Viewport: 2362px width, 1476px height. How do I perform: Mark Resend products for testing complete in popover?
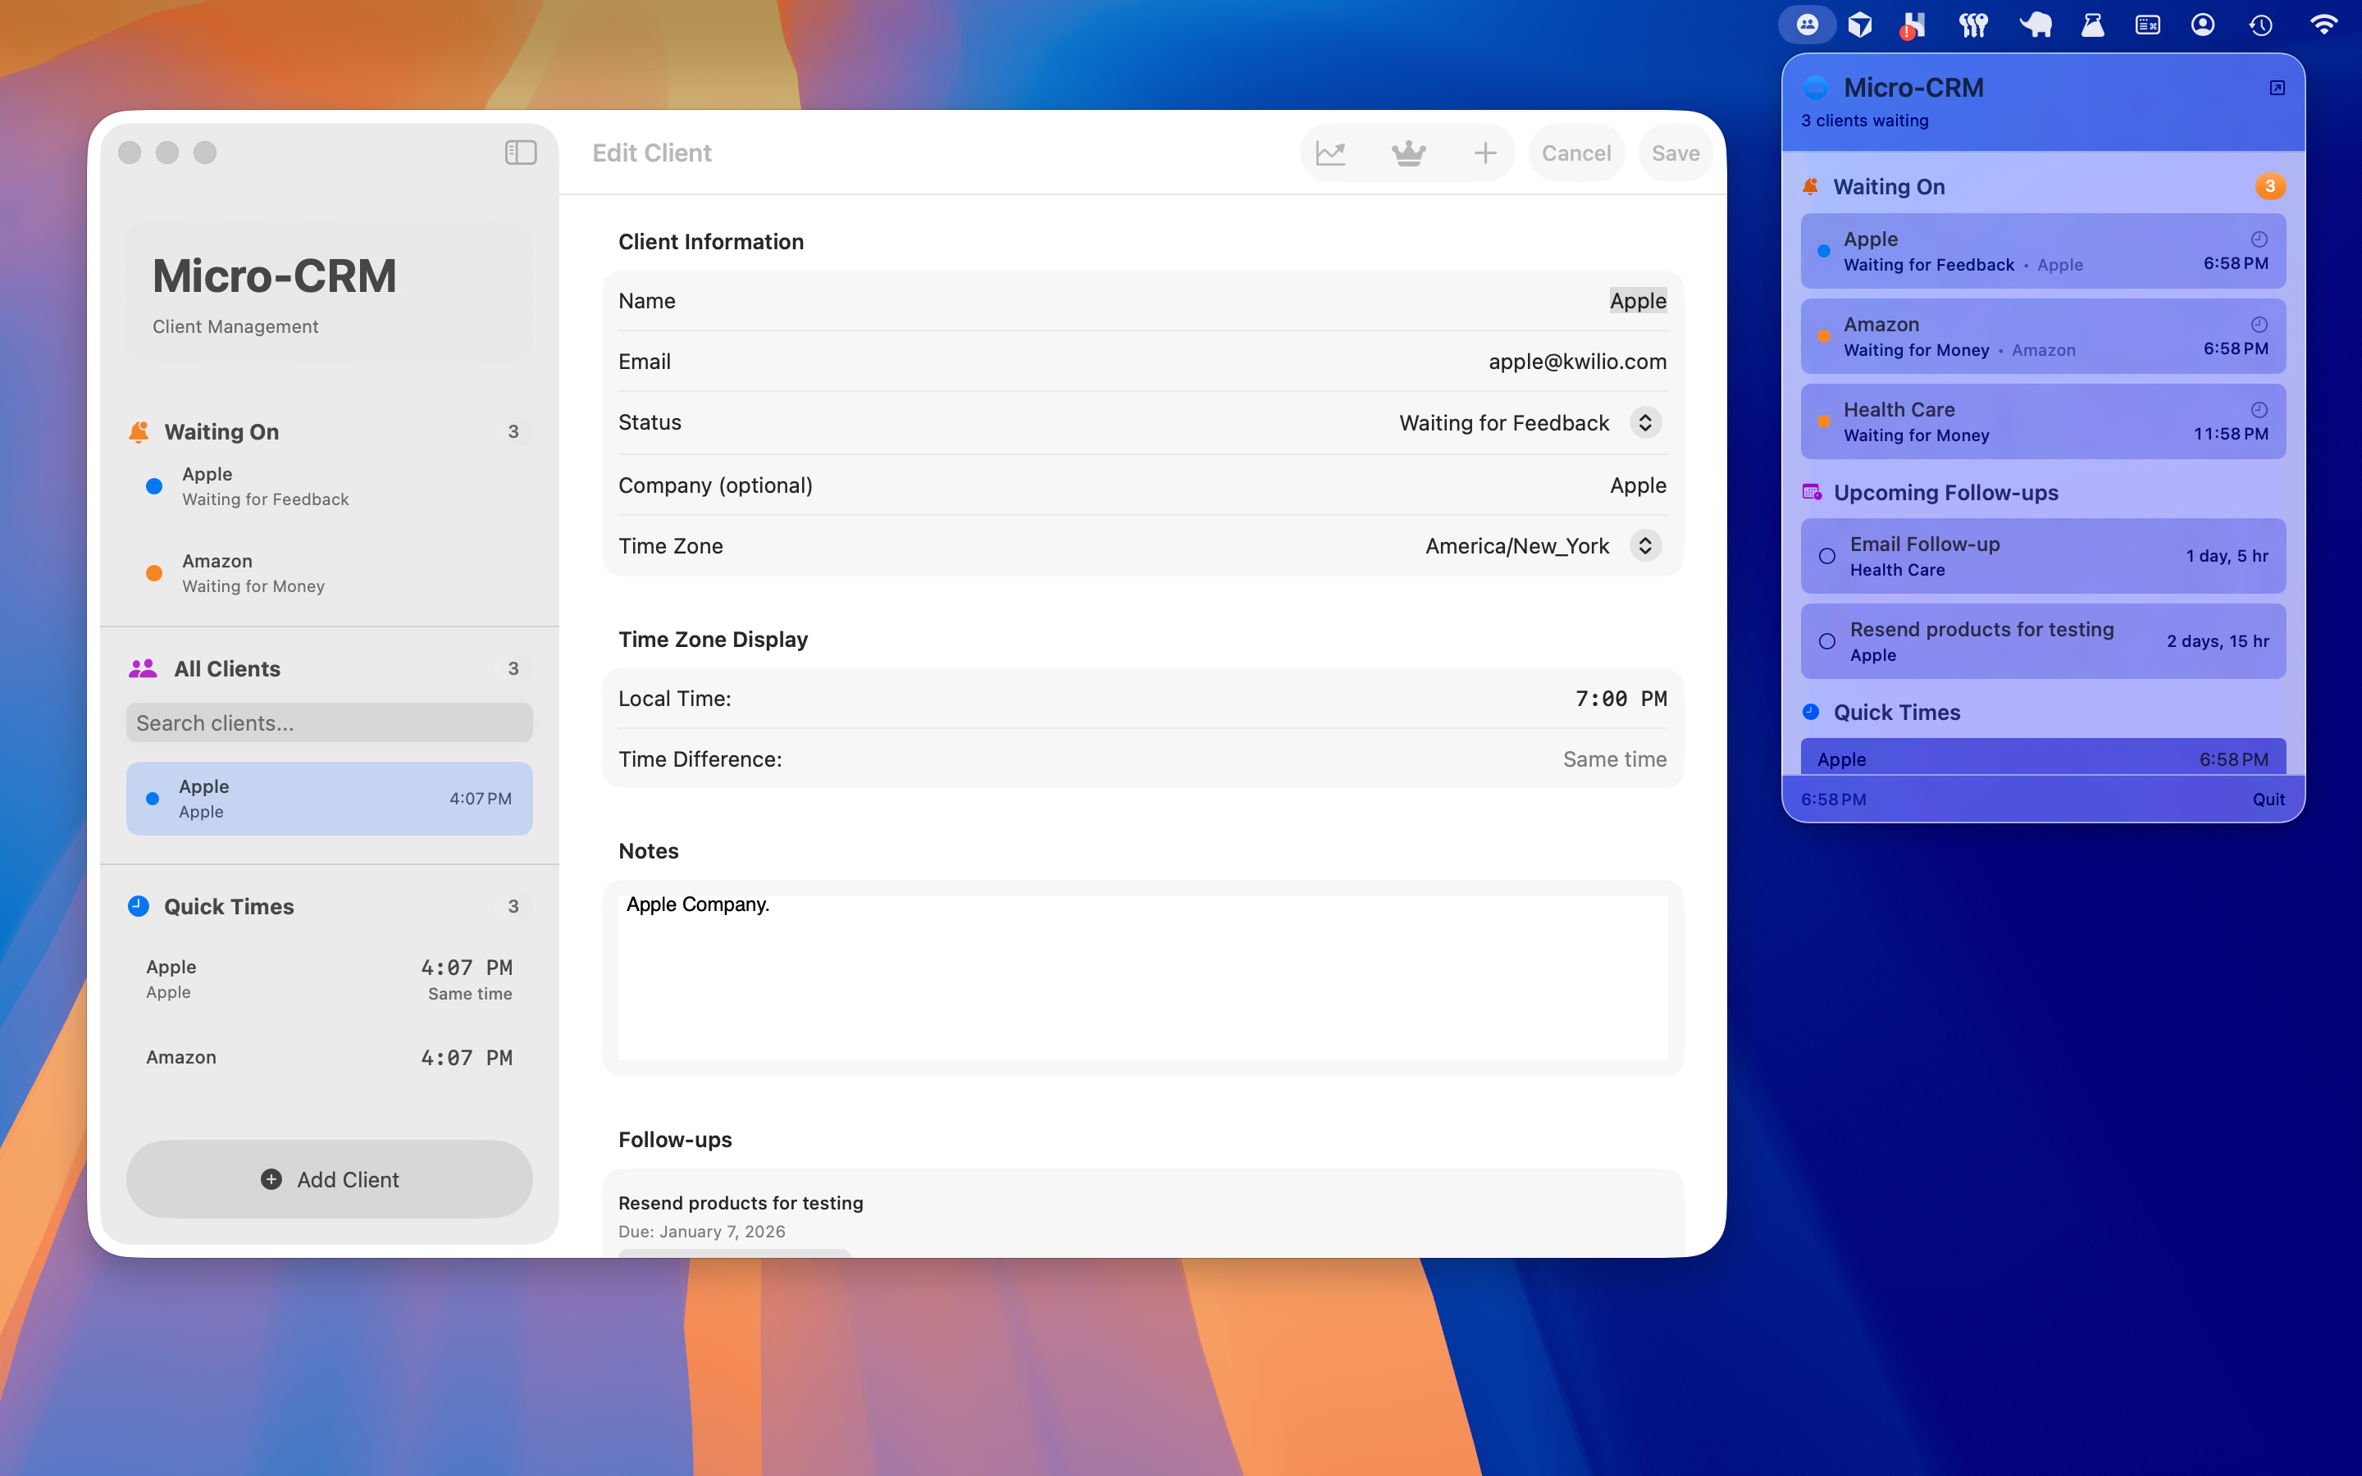pyautogui.click(x=1827, y=641)
